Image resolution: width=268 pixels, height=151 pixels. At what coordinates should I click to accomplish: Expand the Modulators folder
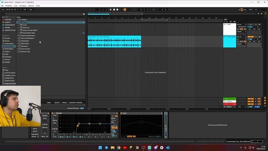(18, 41)
